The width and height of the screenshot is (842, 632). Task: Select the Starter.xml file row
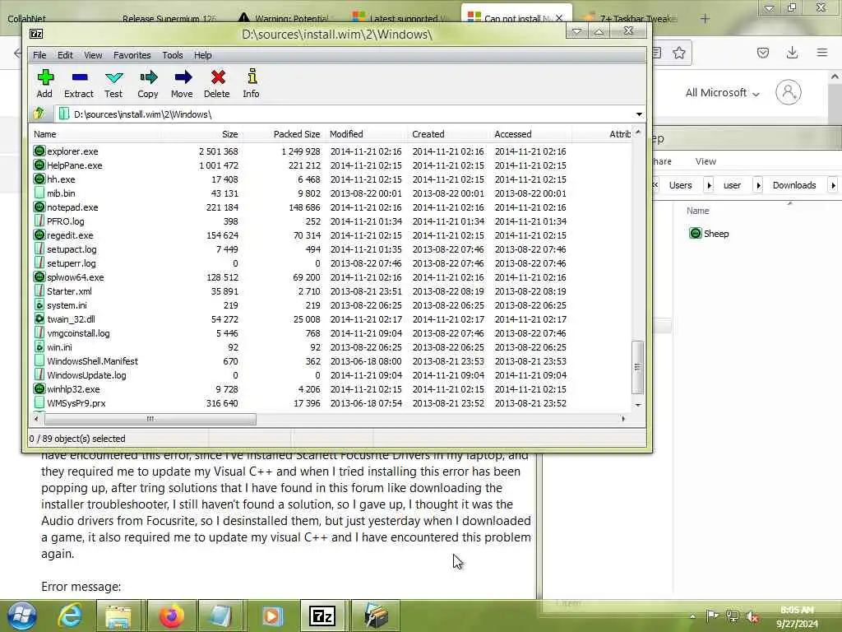coord(331,291)
